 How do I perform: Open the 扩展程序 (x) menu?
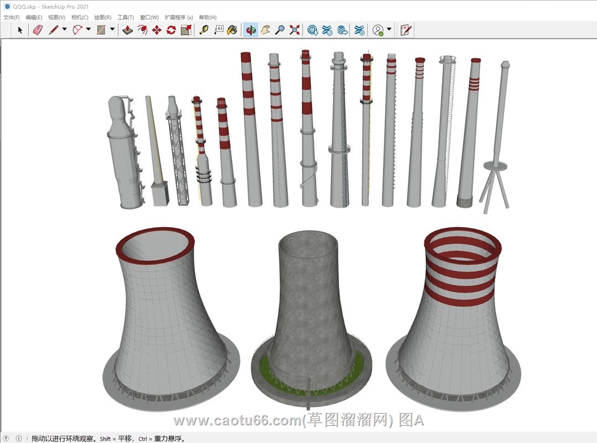click(179, 17)
